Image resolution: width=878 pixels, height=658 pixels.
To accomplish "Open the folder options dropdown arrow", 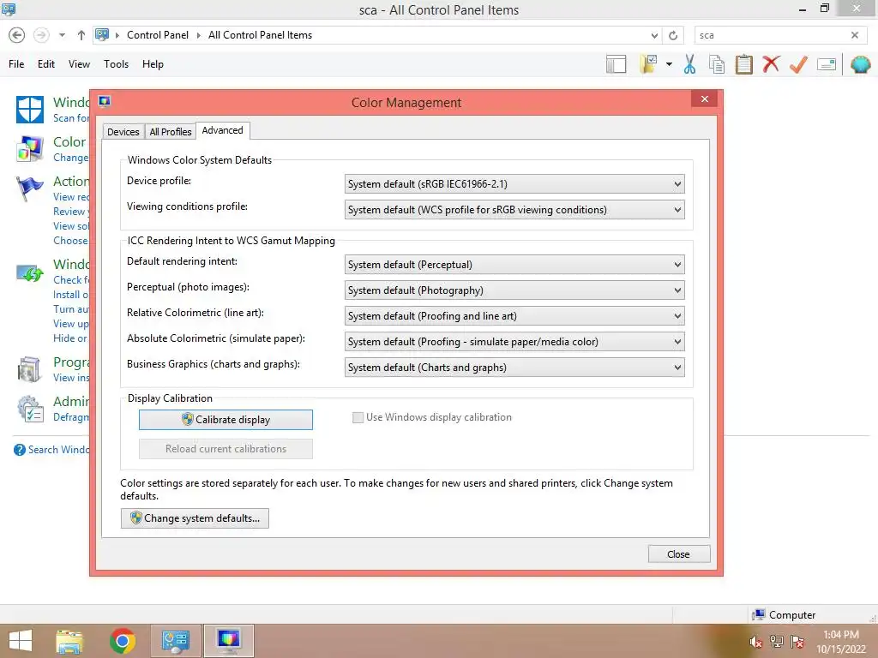I will coord(669,63).
